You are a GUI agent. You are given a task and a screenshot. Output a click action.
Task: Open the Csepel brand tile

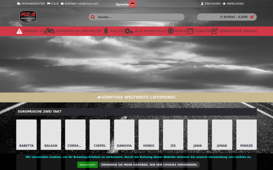tap(100, 135)
